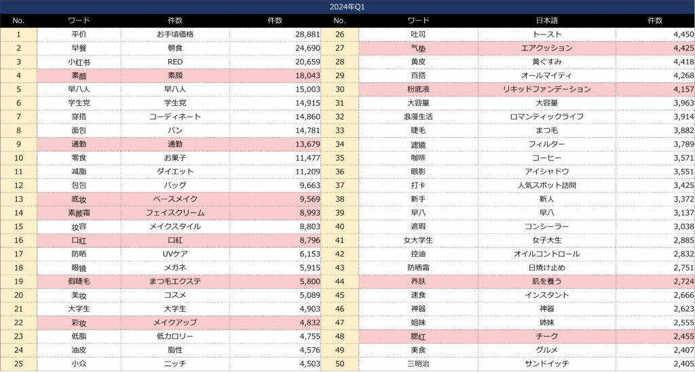Click the 肌を養う cell
This screenshot has height=373, width=695.
(x=546, y=281)
